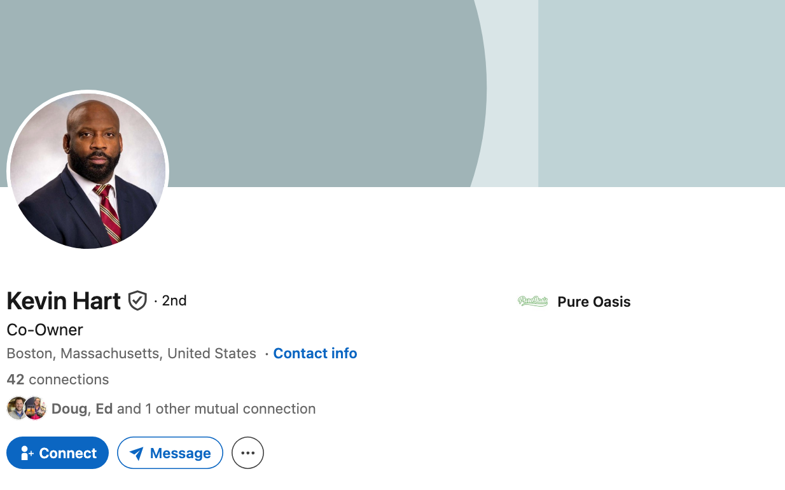Image resolution: width=785 pixels, height=490 pixels.
Task: Open Kevin Hart's profile photo
Action: click(88, 171)
